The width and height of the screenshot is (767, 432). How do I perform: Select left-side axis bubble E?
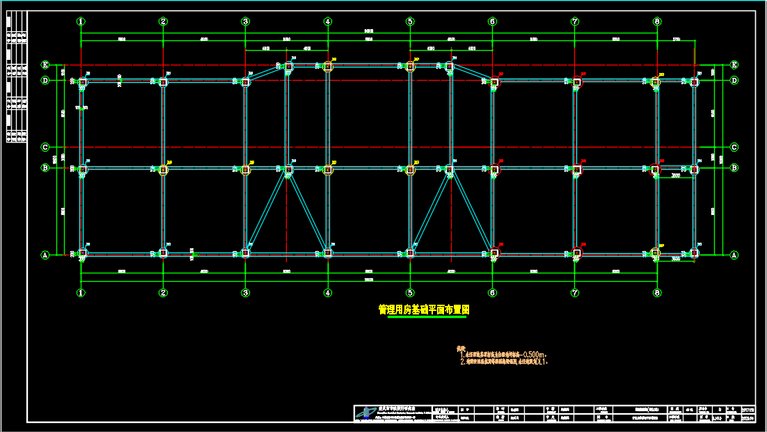pyautogui.click(x=45, y=65)
